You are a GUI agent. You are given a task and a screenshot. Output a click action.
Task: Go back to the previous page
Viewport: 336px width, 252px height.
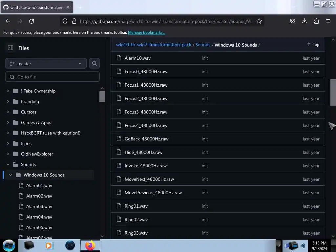click(x=8, y=21)
